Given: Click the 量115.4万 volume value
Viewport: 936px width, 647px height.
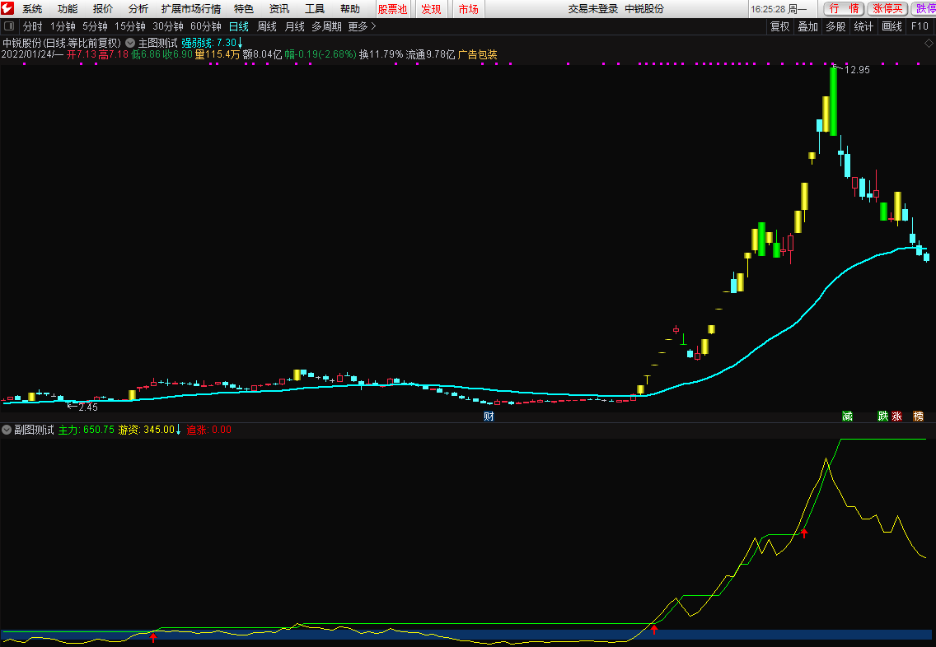Looking at the screenshot, I should 218,54.
